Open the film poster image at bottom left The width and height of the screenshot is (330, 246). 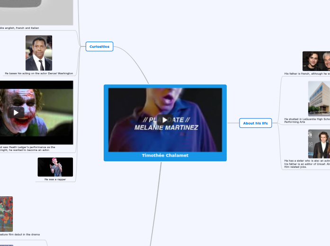6,214
